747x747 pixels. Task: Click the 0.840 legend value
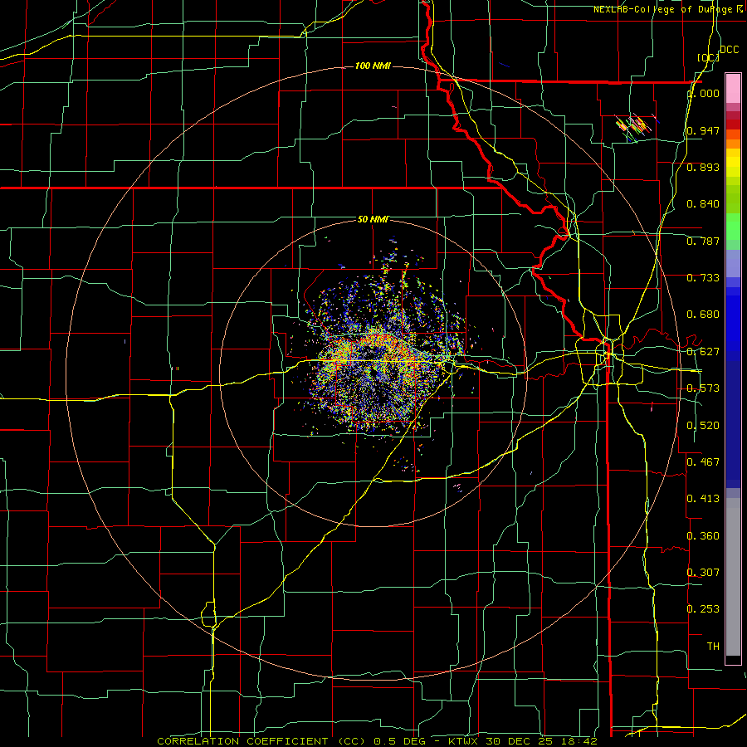(x=703, y=204)
